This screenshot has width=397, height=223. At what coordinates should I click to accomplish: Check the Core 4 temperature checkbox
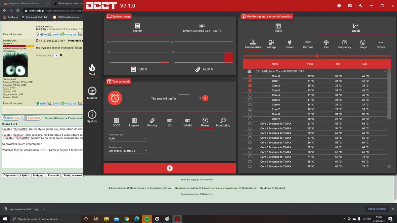point(250,95)
